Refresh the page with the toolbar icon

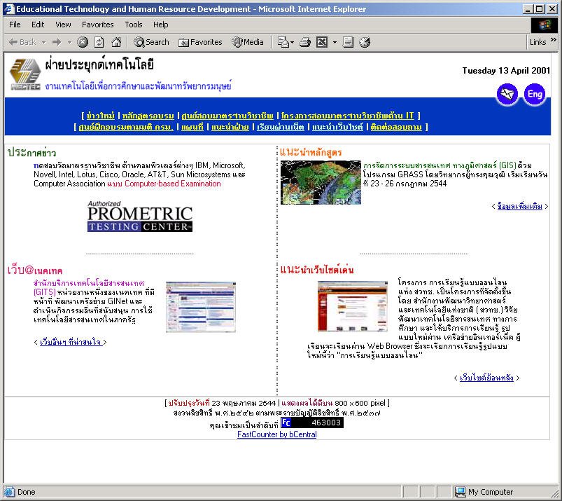click(99, 42)
